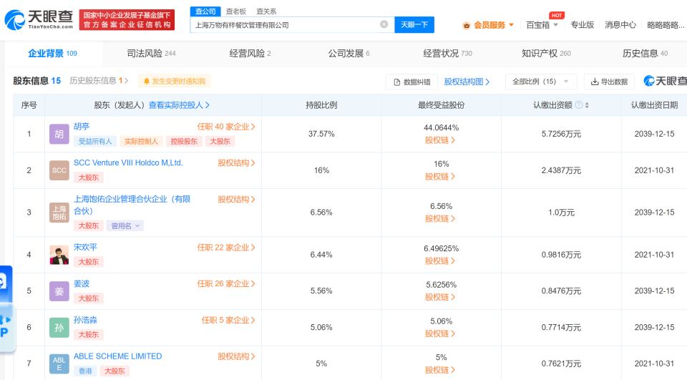
Task: Open the 略略略略 user account menu
Action: 666,25
